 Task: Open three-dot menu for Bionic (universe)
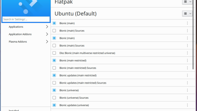pos(187,90)
